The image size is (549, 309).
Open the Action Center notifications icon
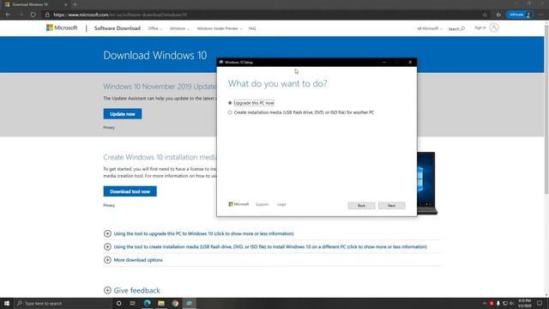tap(540, 303)
